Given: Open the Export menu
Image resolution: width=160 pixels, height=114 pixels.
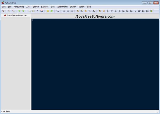Looking at the screenshot, I should tap(81, 7).
